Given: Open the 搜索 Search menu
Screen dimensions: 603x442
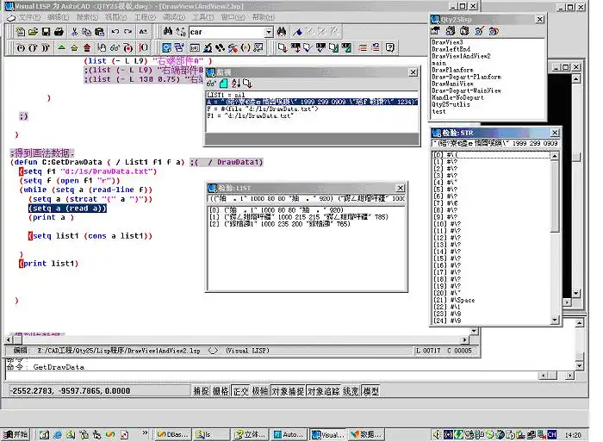Looking at the screenshot, I should (x=87, y=17).
